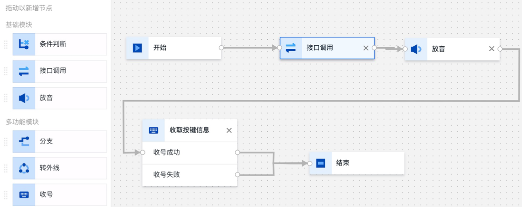This screenshot has width=522, height=207.
Task: Click the 开始 node play icon
Action: coord(137,48)
